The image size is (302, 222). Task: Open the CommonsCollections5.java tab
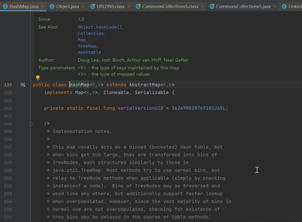[x=243, y=6]
